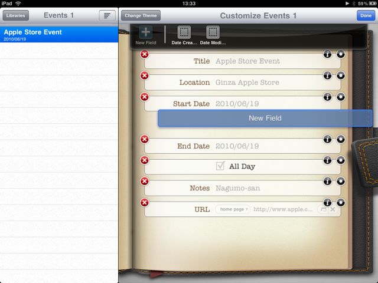Tap the Title field round handle
The width and height of the screenshot is (378, 283).
pyautogui.click(x=341, y=54)
